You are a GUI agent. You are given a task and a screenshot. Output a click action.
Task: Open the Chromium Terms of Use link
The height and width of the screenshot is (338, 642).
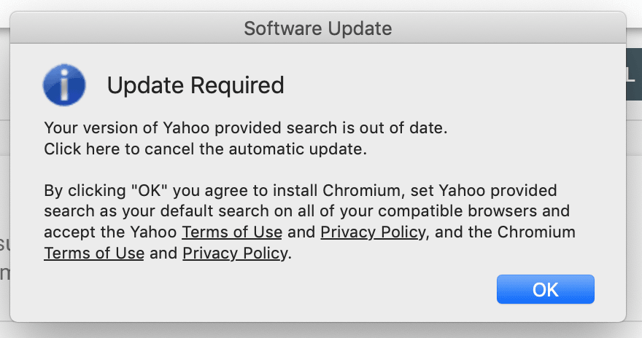pos(94,253)
